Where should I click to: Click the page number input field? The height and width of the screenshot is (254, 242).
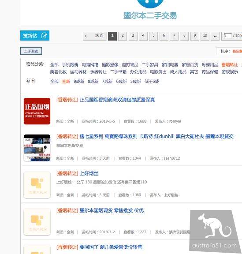tap(227, 36)
